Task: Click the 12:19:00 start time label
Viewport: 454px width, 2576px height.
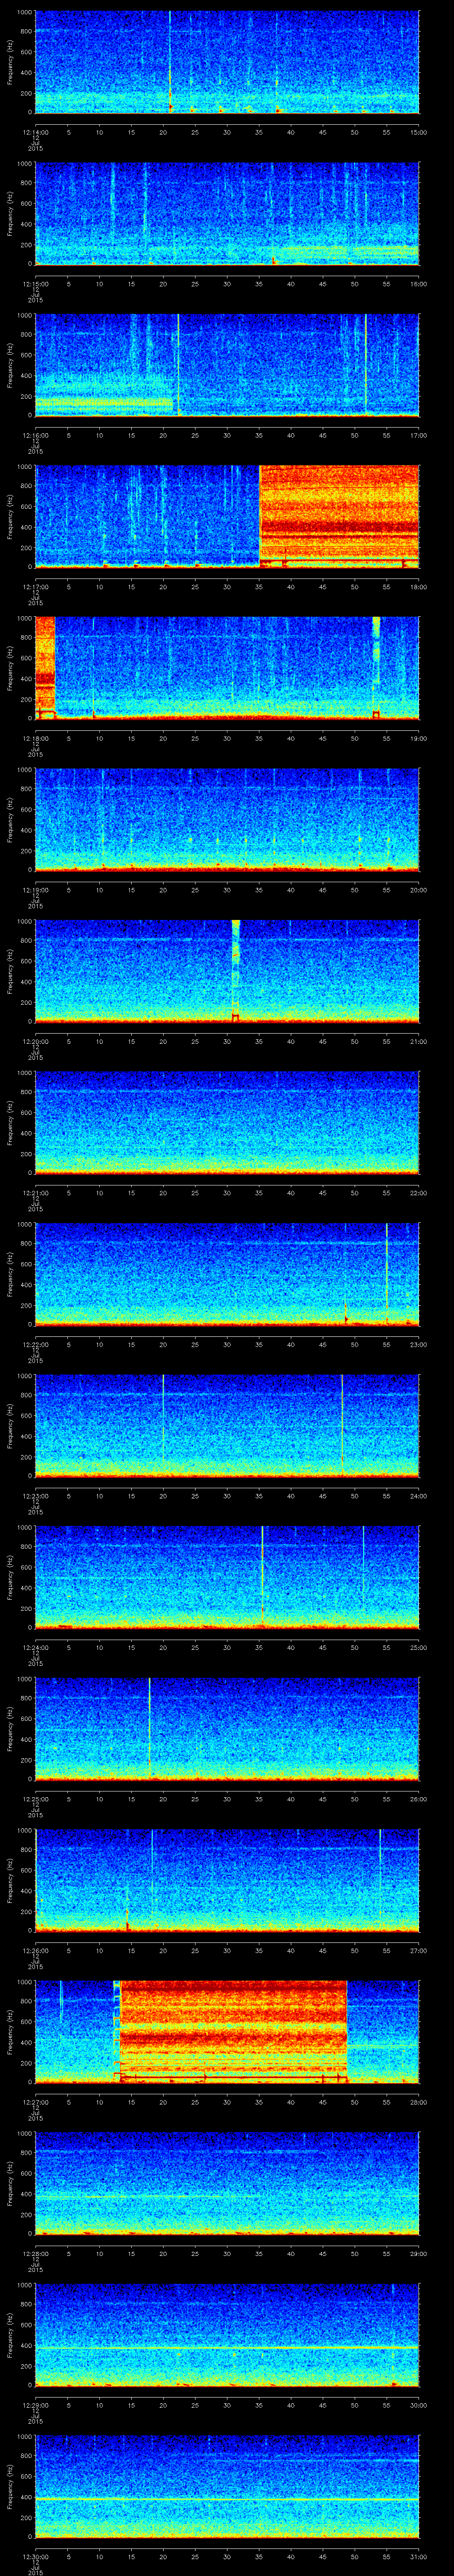Action: pos(35,890)
